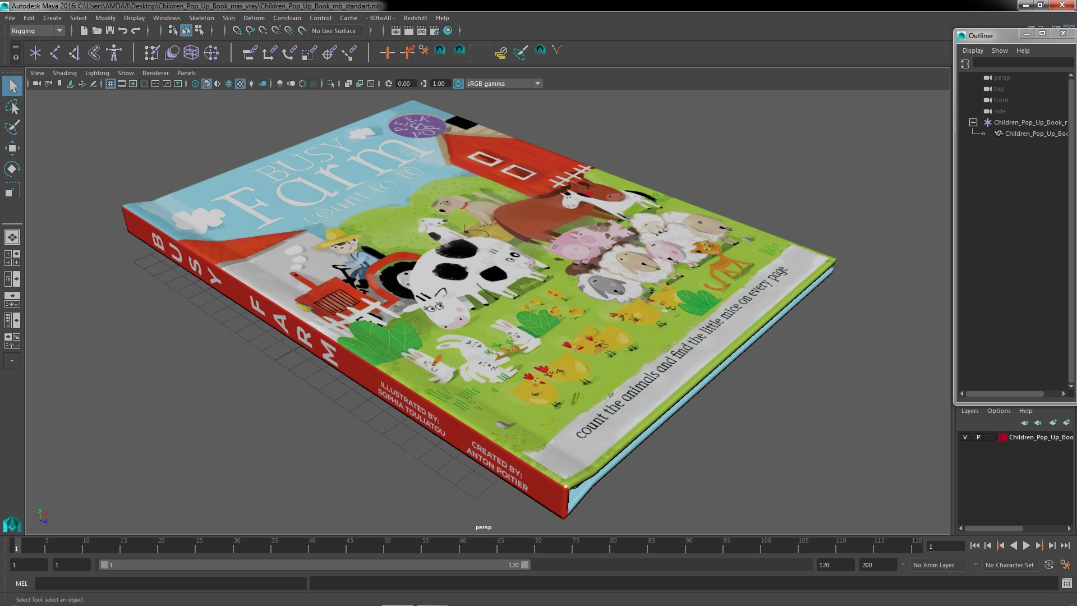The width and height of the screenshot is (1077, 606).
Task: Select the arrow Select tool in toolbox
Action: [x=12, y=86]
